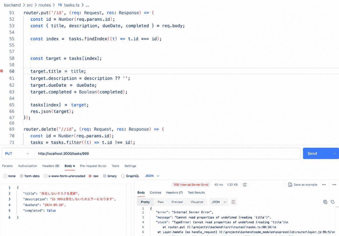Toggle the breakpoint on line 60
The height and width of the screenshot is (236, 339).
(2, 71)
